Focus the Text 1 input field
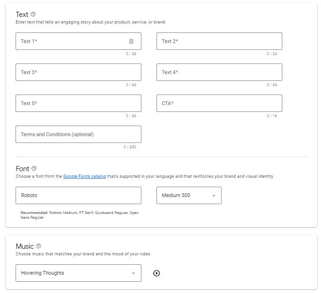Viewport: 321px width, 293px height. pyautogui.click(x=71, y=41)
